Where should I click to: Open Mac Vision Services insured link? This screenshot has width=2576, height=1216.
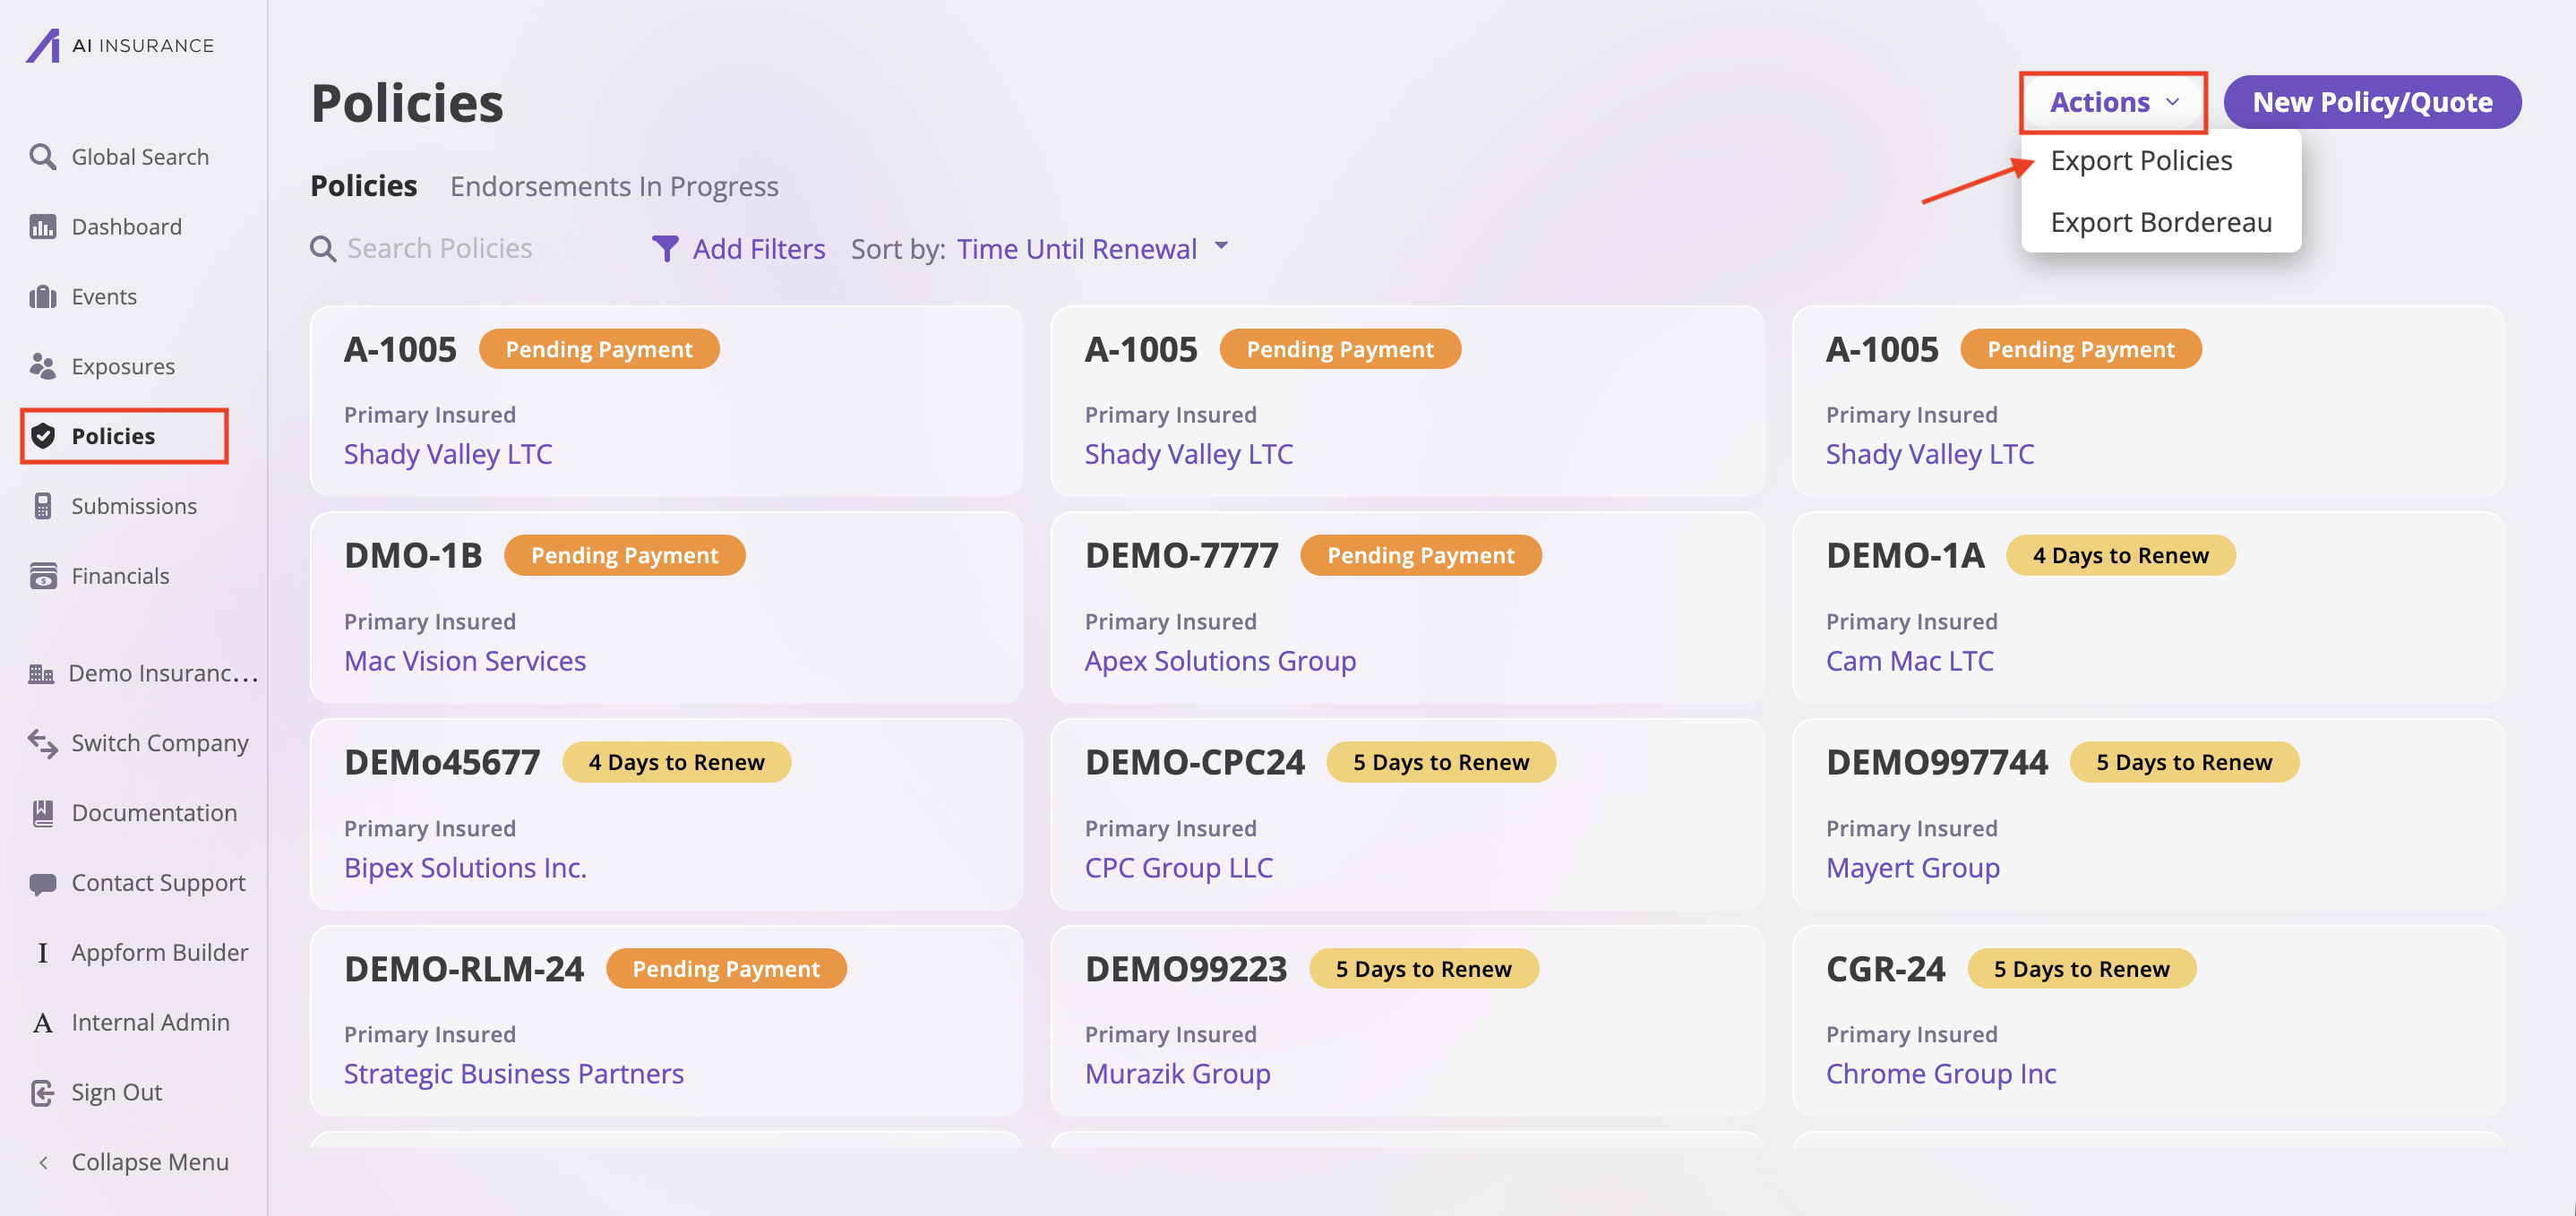point(464,661)
